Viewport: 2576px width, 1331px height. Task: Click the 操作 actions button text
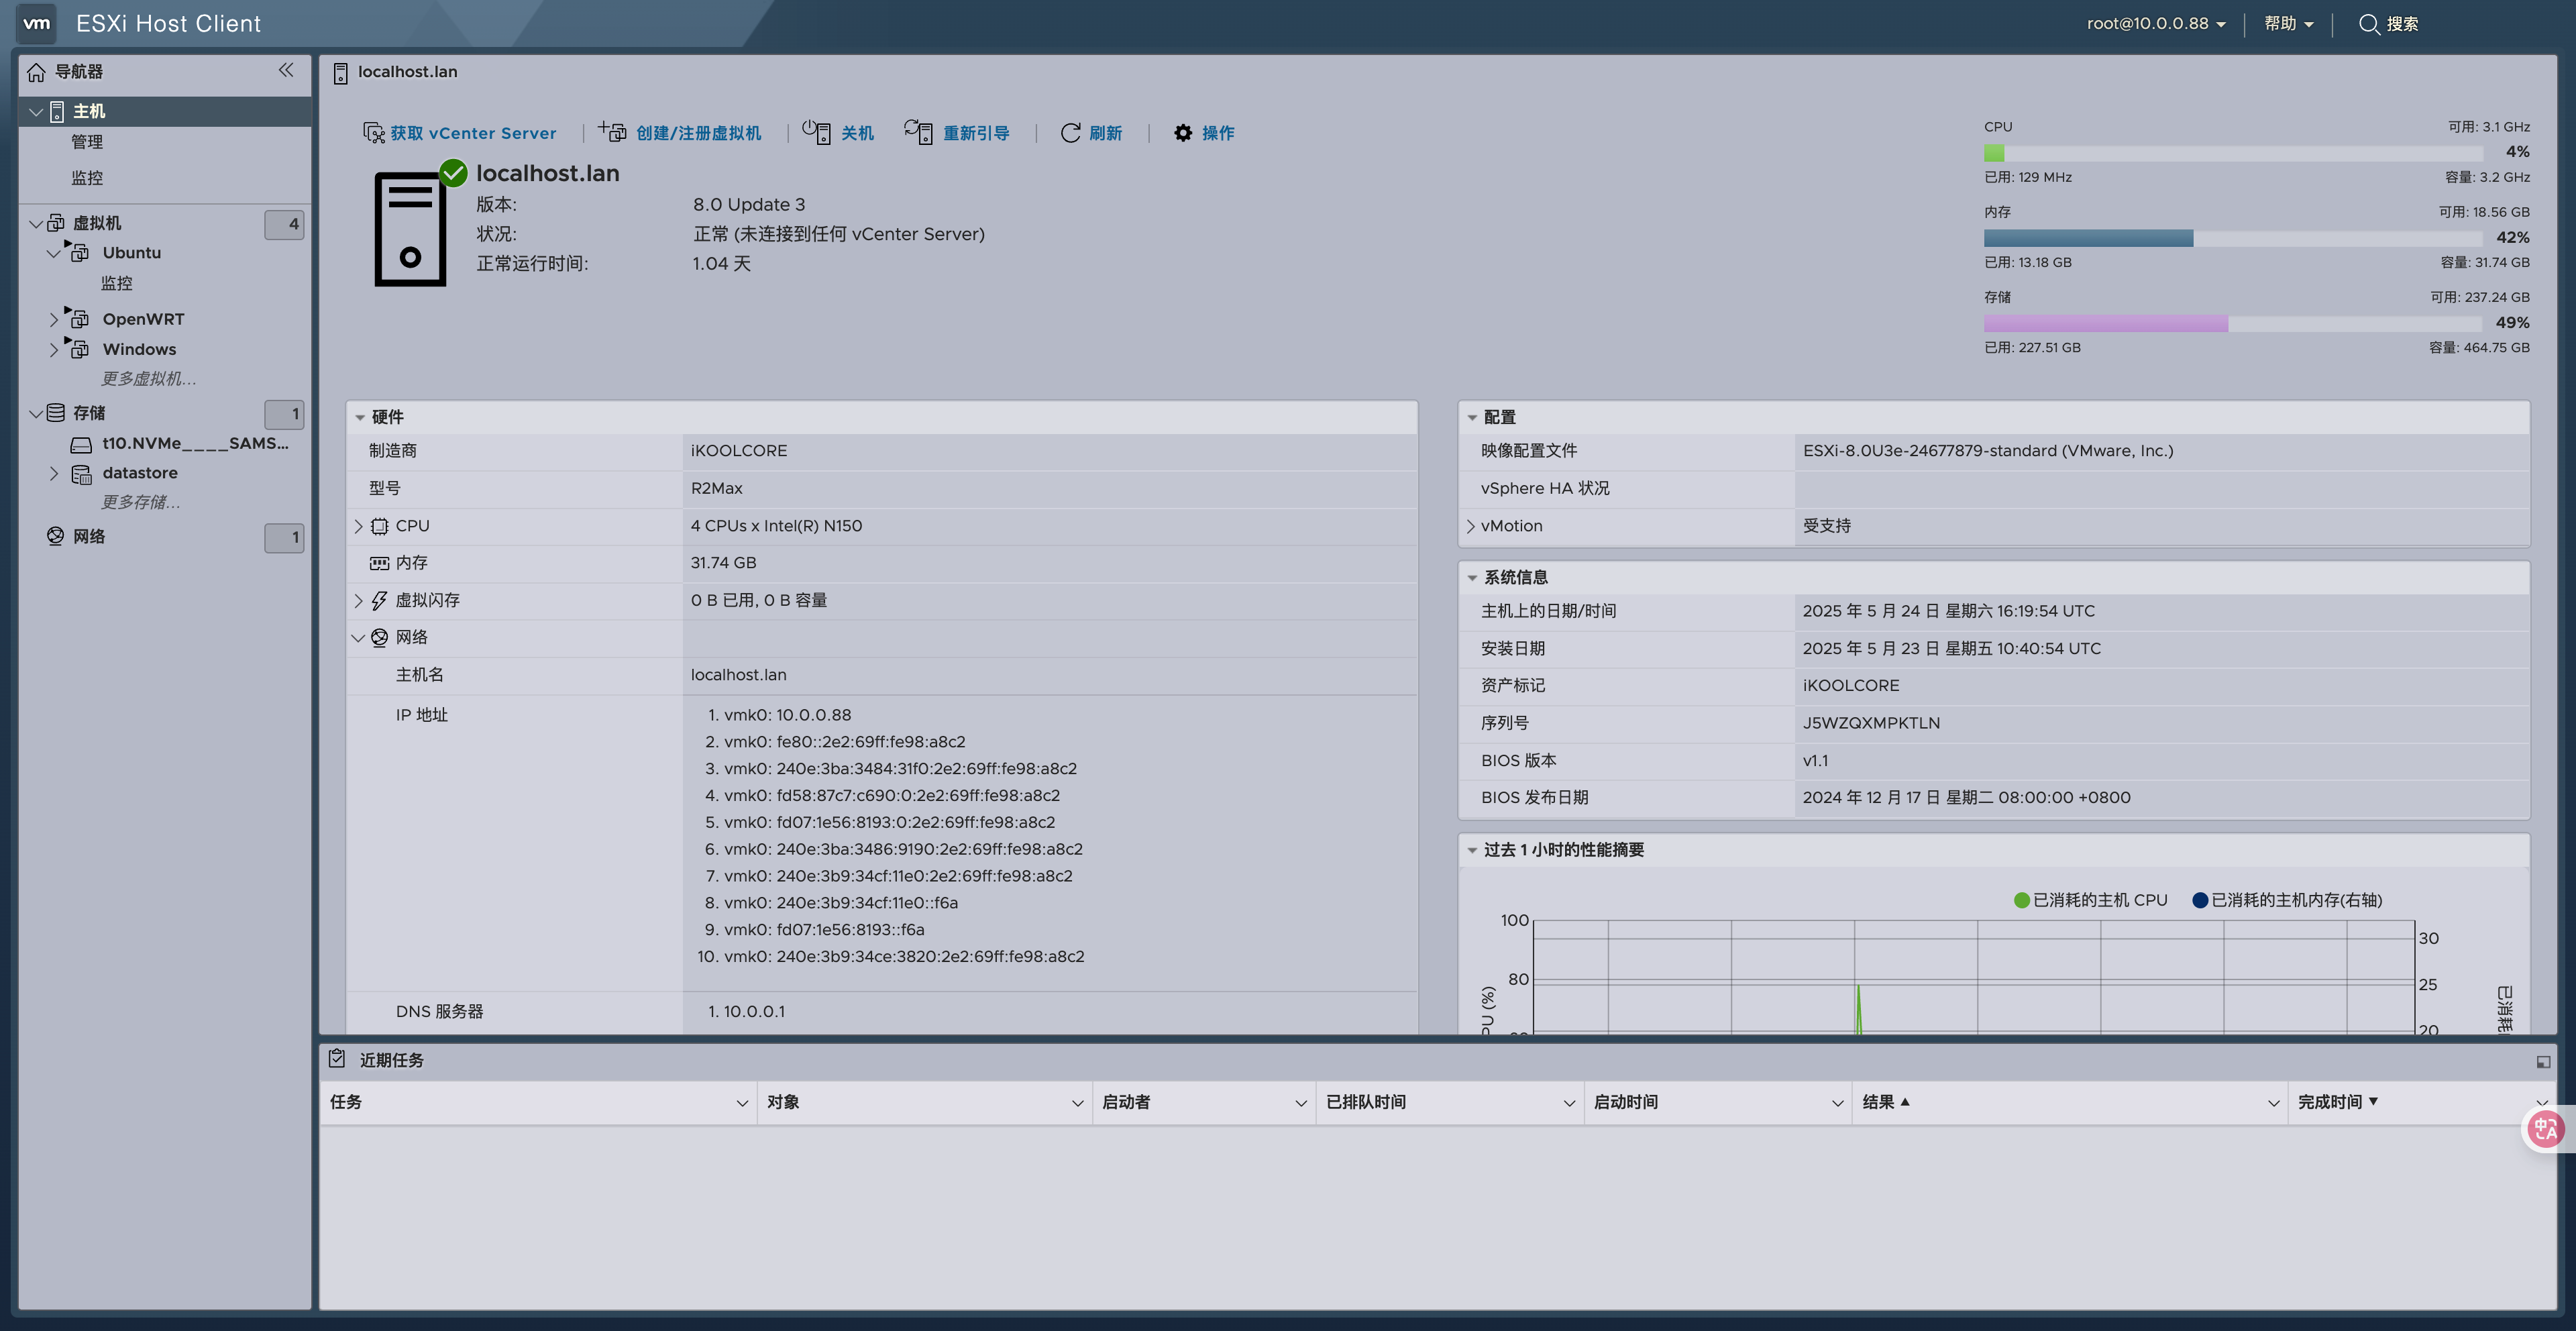1218,133
